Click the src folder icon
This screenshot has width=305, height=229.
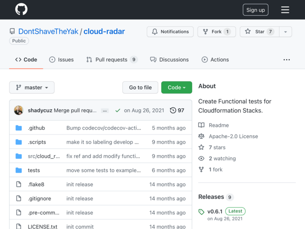(x=19, y=156)
